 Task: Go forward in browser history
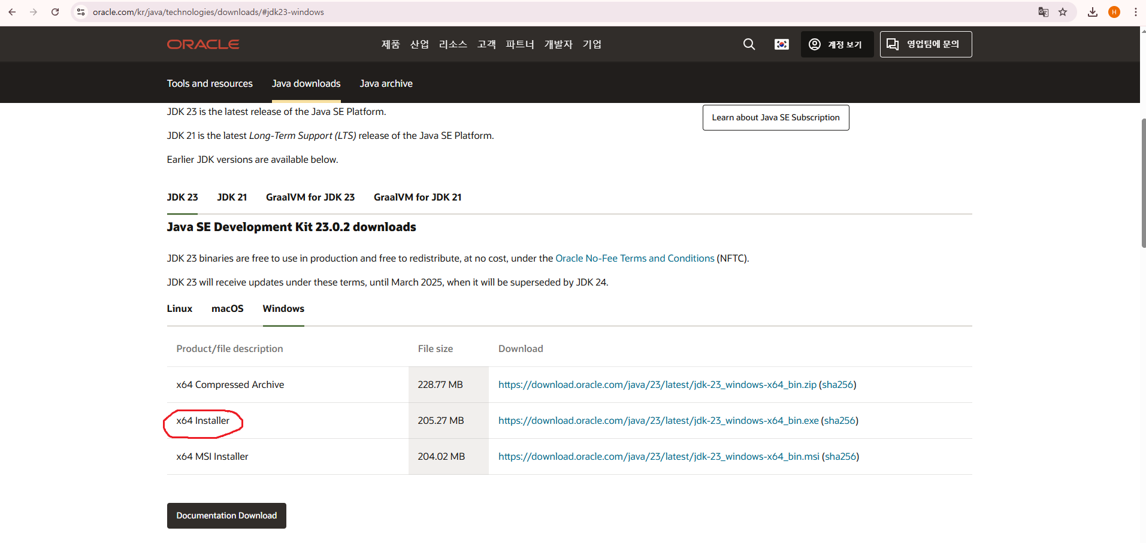pyautogui.click(x=34, y=12)
